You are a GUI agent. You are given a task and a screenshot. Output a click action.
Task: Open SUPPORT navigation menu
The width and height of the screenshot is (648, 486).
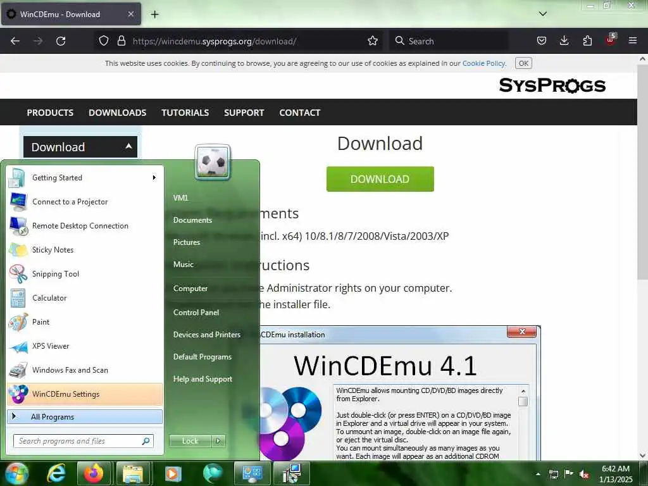(244, 113)
